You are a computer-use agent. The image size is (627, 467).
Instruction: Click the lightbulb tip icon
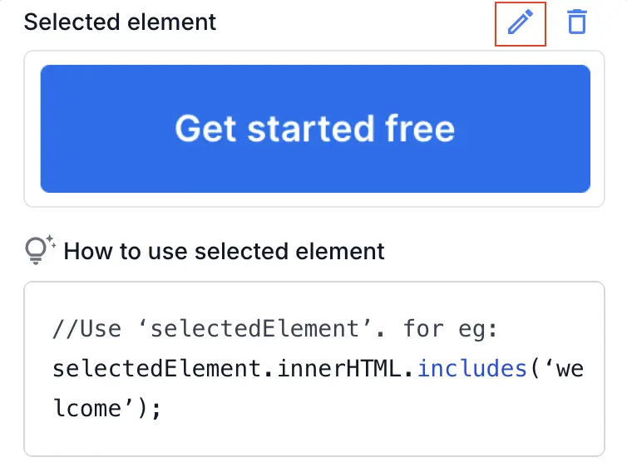[x=36, y=250]
